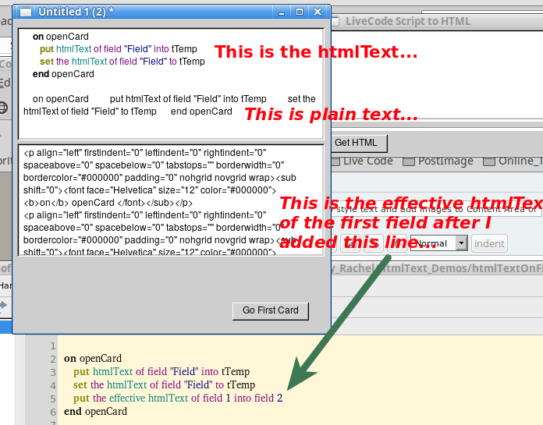Click line number 2 in the editor gutter
This screenshot has height=425, width=543.
(x=52, y=359)
